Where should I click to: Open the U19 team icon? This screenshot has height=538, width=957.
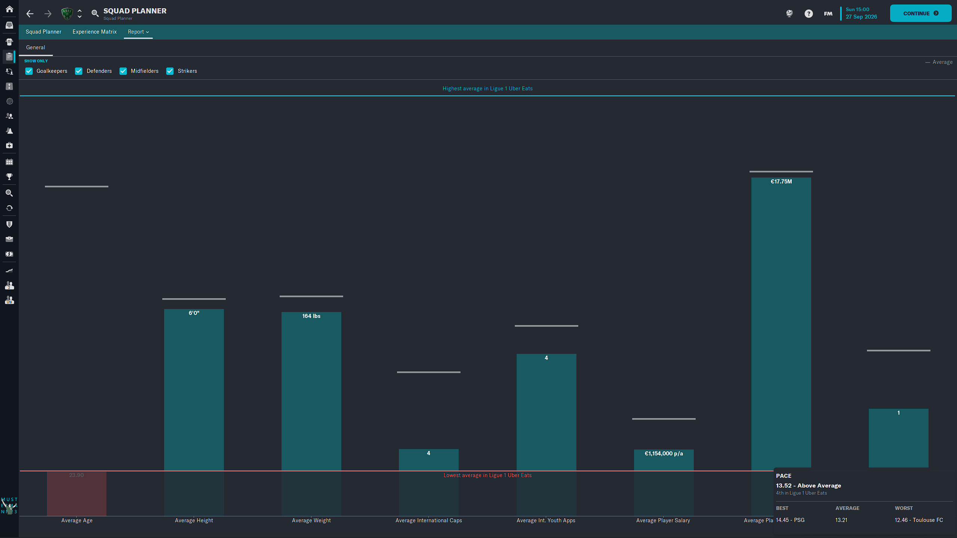(9, 300)
